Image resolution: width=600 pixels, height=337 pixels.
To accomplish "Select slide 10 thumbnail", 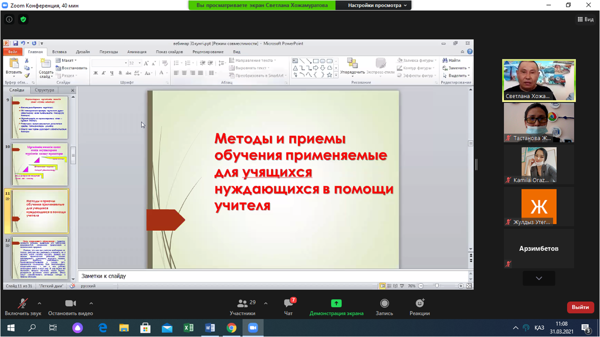I will [x=39, y=164].
